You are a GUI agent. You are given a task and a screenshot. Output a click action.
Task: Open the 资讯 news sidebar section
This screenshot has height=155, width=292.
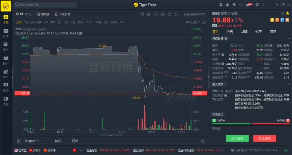[x=6, y=47]
